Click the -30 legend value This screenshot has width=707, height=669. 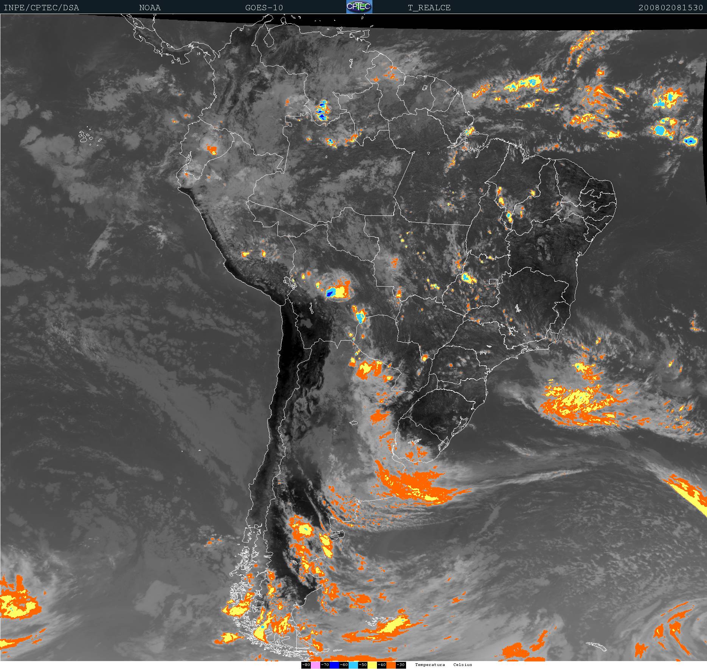(400, 665)
